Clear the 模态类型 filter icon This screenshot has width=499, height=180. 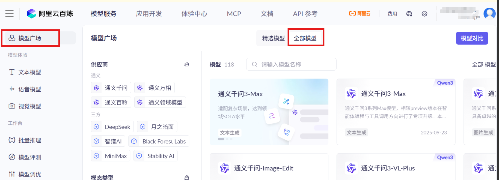tap(187, 178)
